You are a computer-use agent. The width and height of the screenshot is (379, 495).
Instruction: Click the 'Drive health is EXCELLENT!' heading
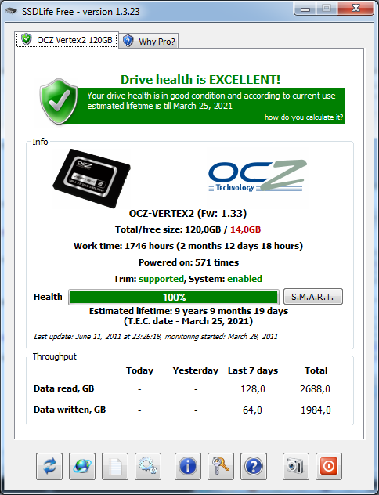200,80
